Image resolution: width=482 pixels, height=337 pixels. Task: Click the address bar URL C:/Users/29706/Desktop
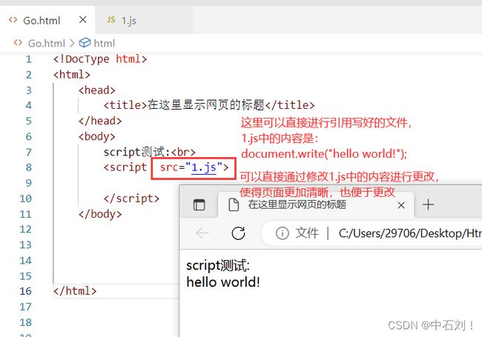[x=410, y=233]
